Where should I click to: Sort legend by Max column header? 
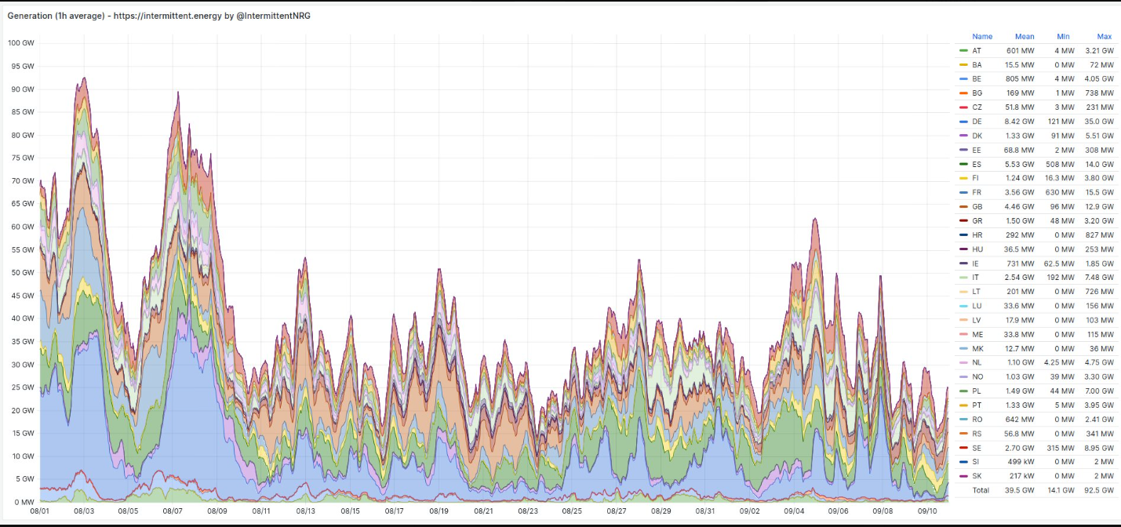pos(1104,36)
